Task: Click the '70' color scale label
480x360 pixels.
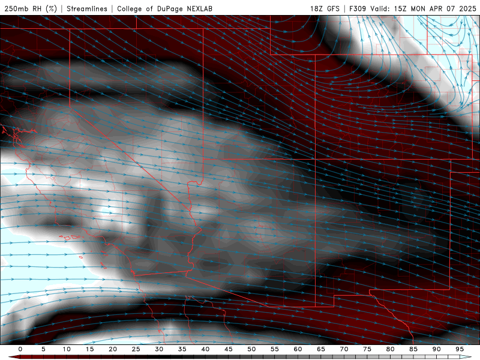Action: tap(344, 349)
